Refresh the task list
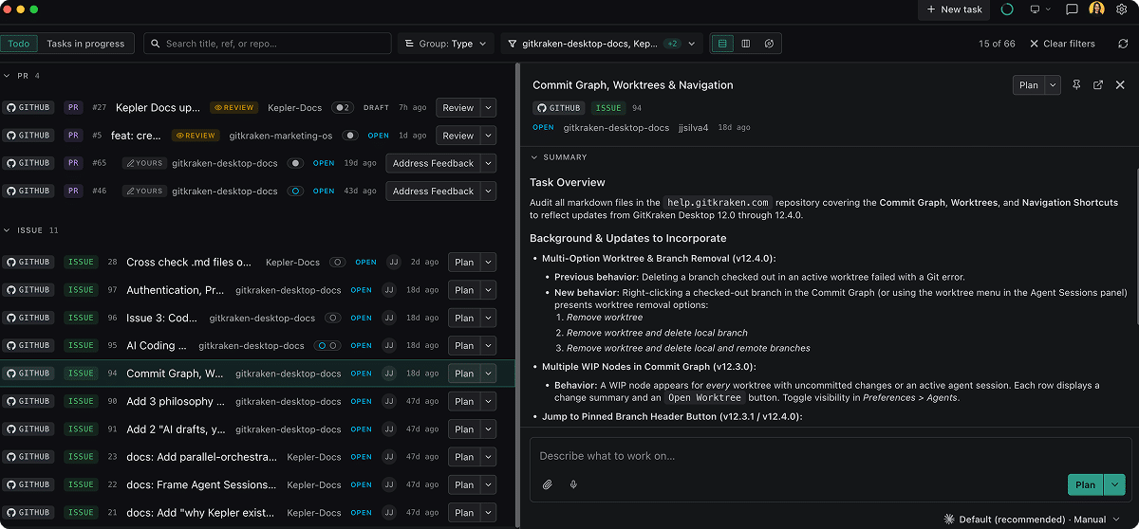The width and height of the screenshot is (1139, 529). pos(1124,44)
